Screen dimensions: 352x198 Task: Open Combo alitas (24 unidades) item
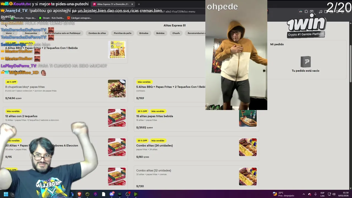[196, 148]
